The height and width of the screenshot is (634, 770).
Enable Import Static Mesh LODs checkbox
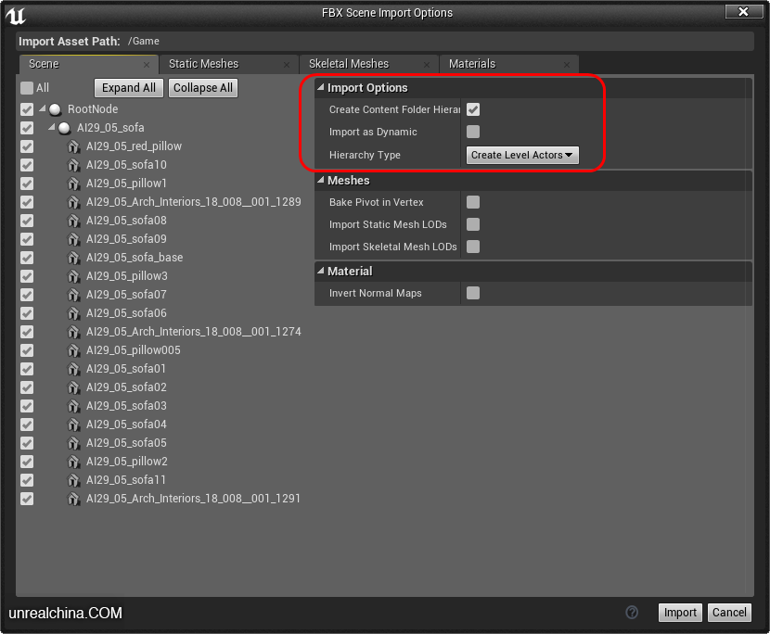tap(473, 224)
